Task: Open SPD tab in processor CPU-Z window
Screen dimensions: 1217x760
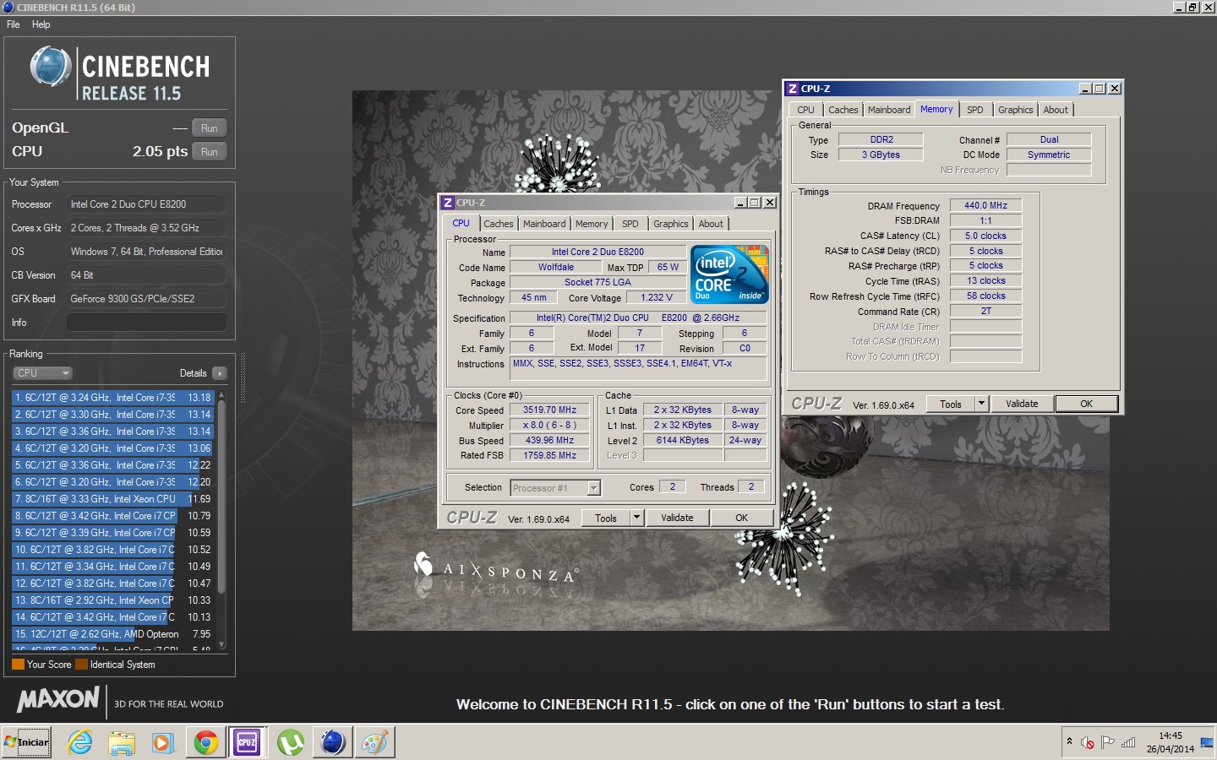Action: point(630,224)
